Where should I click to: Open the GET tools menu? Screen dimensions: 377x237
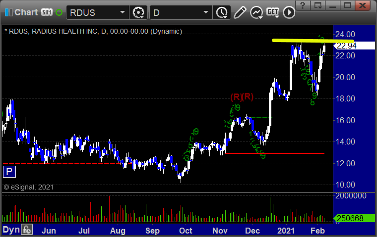click(273, 12)
